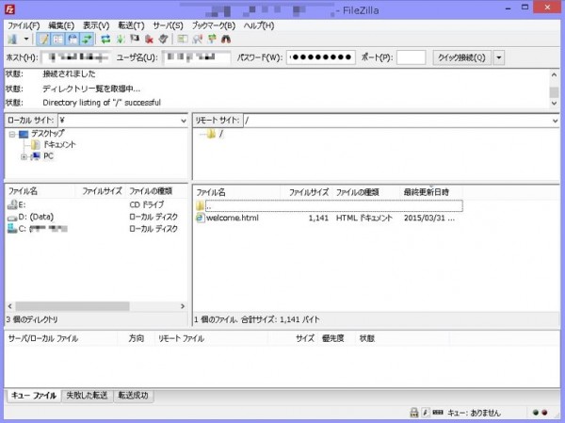Collapse the デスクトップ tree node
This screenshot has height=423, width=565.
tap(12, 134)
